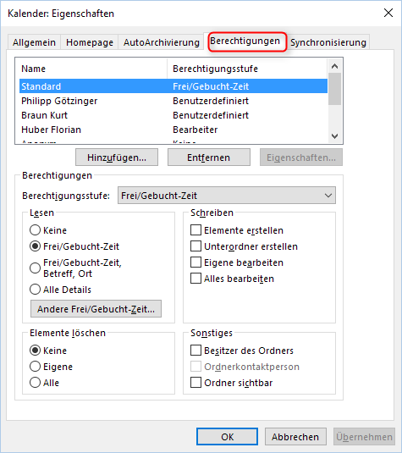Image resolution: width=402 pixels, height=453 pixels.
Task: Click the list scrollbar up arrow
Action: (x=334, y=66)
